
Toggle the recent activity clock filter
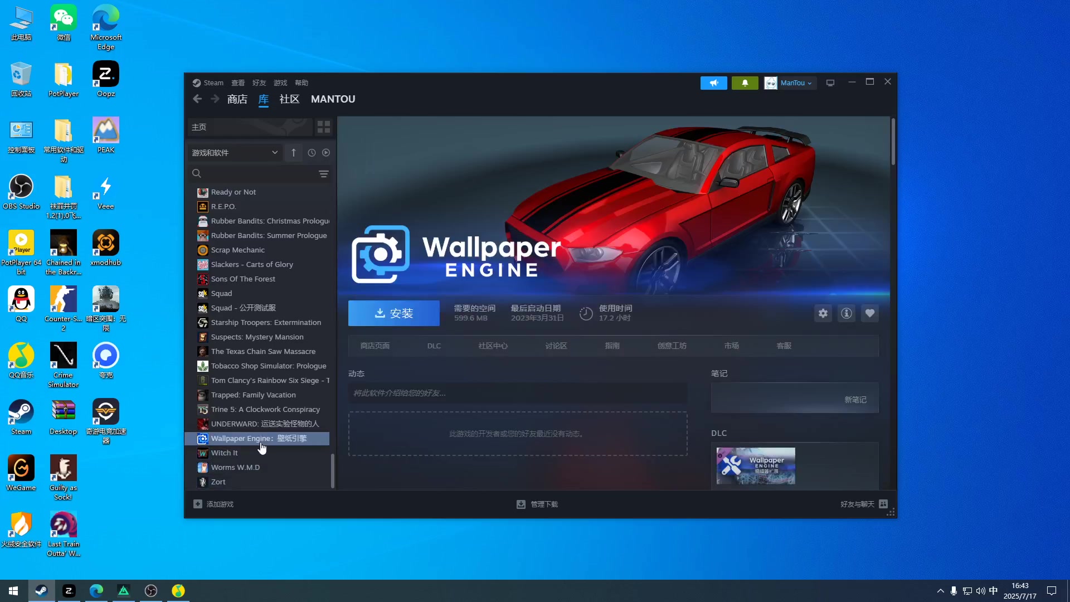tap(312, 153)
